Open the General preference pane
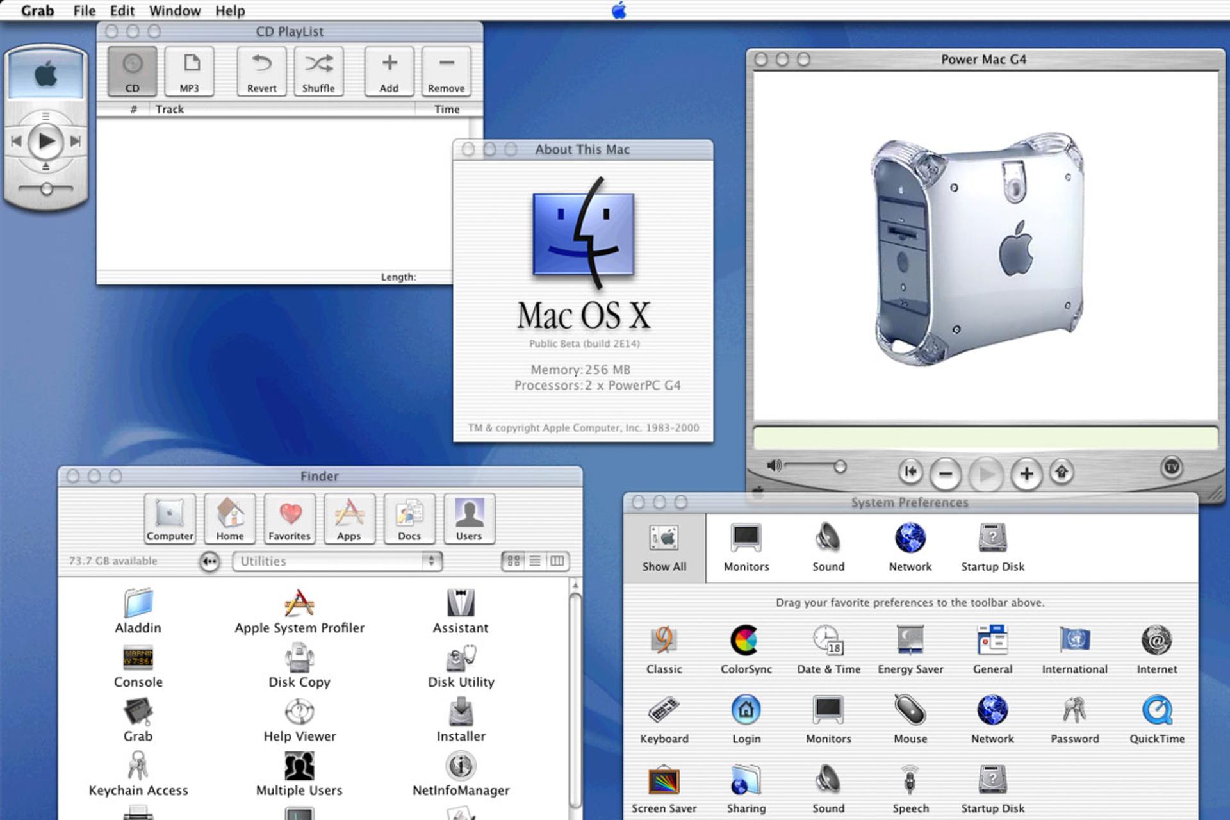The image size is (1230, 820). (992, 650)
